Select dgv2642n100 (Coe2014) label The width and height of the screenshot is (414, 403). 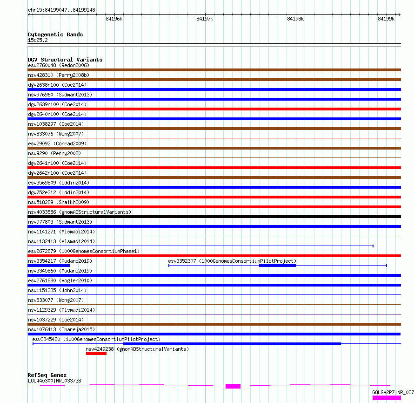coord(57,173)
